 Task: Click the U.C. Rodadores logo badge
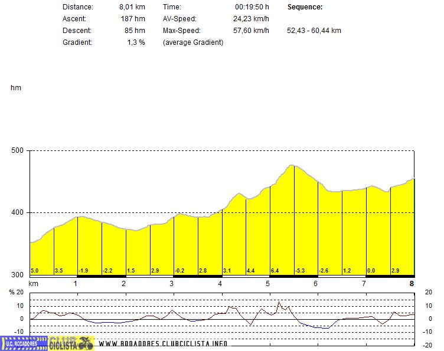click(x=22, y=343)
